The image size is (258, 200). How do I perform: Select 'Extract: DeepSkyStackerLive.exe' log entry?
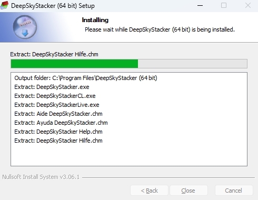tap(57, 105)
